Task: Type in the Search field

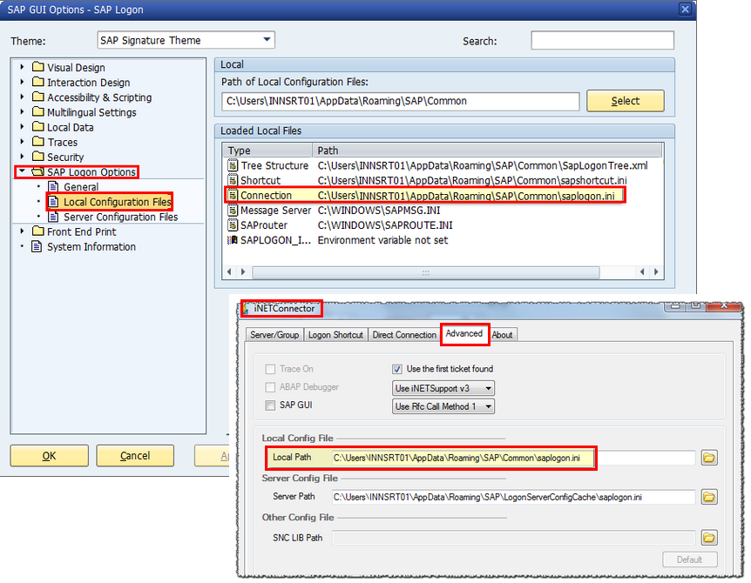Action: 603,40
